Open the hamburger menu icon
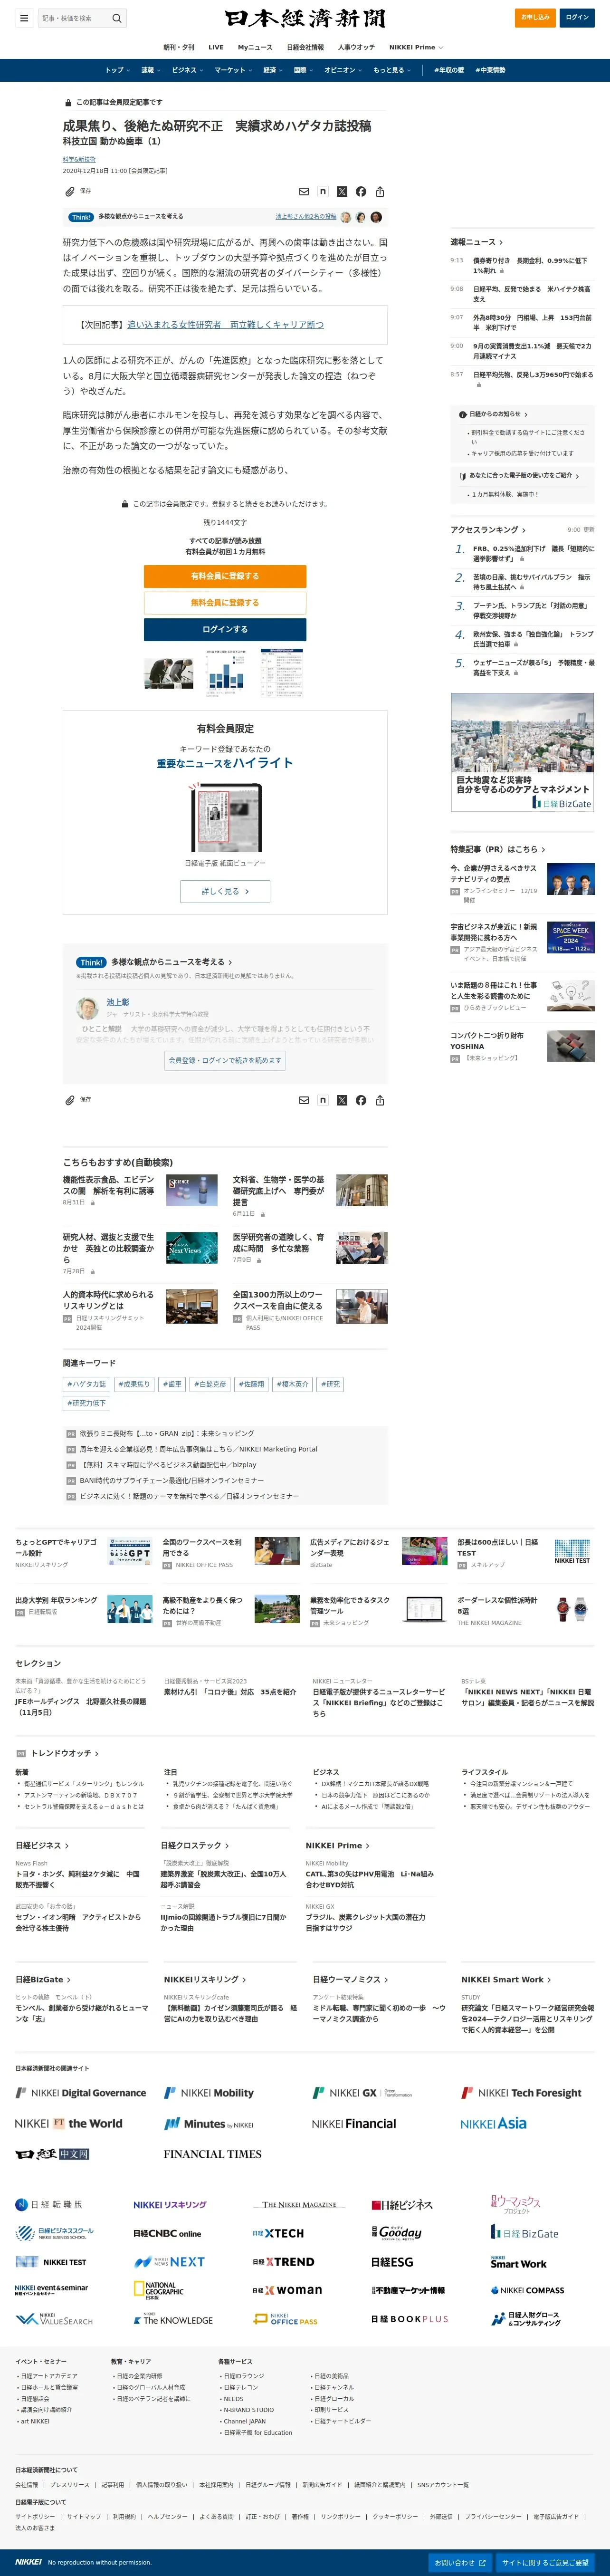The width and height of the screenshot is (610, 2576). (24, 18)
